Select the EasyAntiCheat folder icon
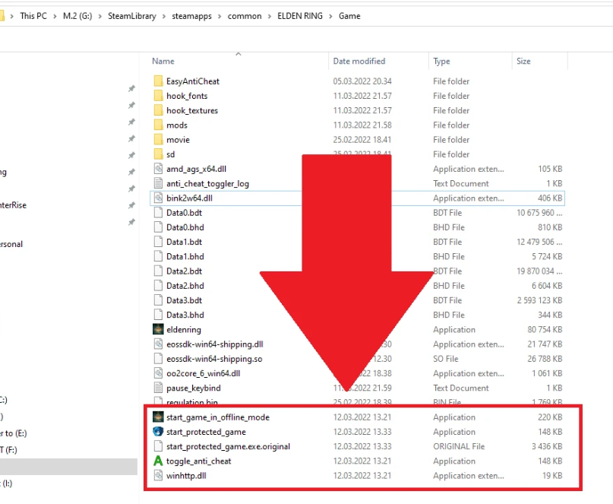 [x=158, y=81]
